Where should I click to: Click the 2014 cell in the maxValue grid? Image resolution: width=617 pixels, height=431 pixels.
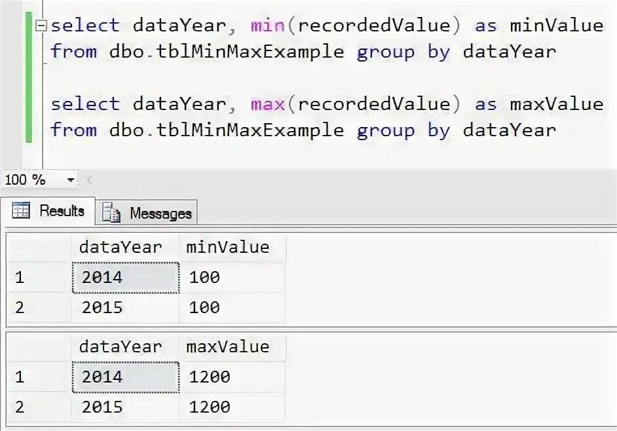124,377
